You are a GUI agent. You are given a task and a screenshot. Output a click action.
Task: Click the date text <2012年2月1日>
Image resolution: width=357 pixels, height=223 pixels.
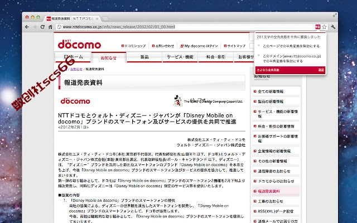(73, 127)
